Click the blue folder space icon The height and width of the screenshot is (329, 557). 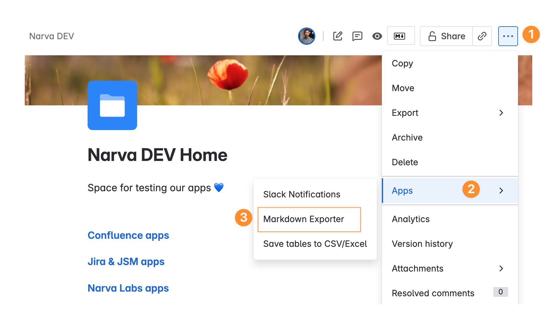(112, 105)
